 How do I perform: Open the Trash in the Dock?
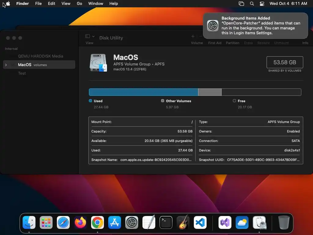(284, 222)
